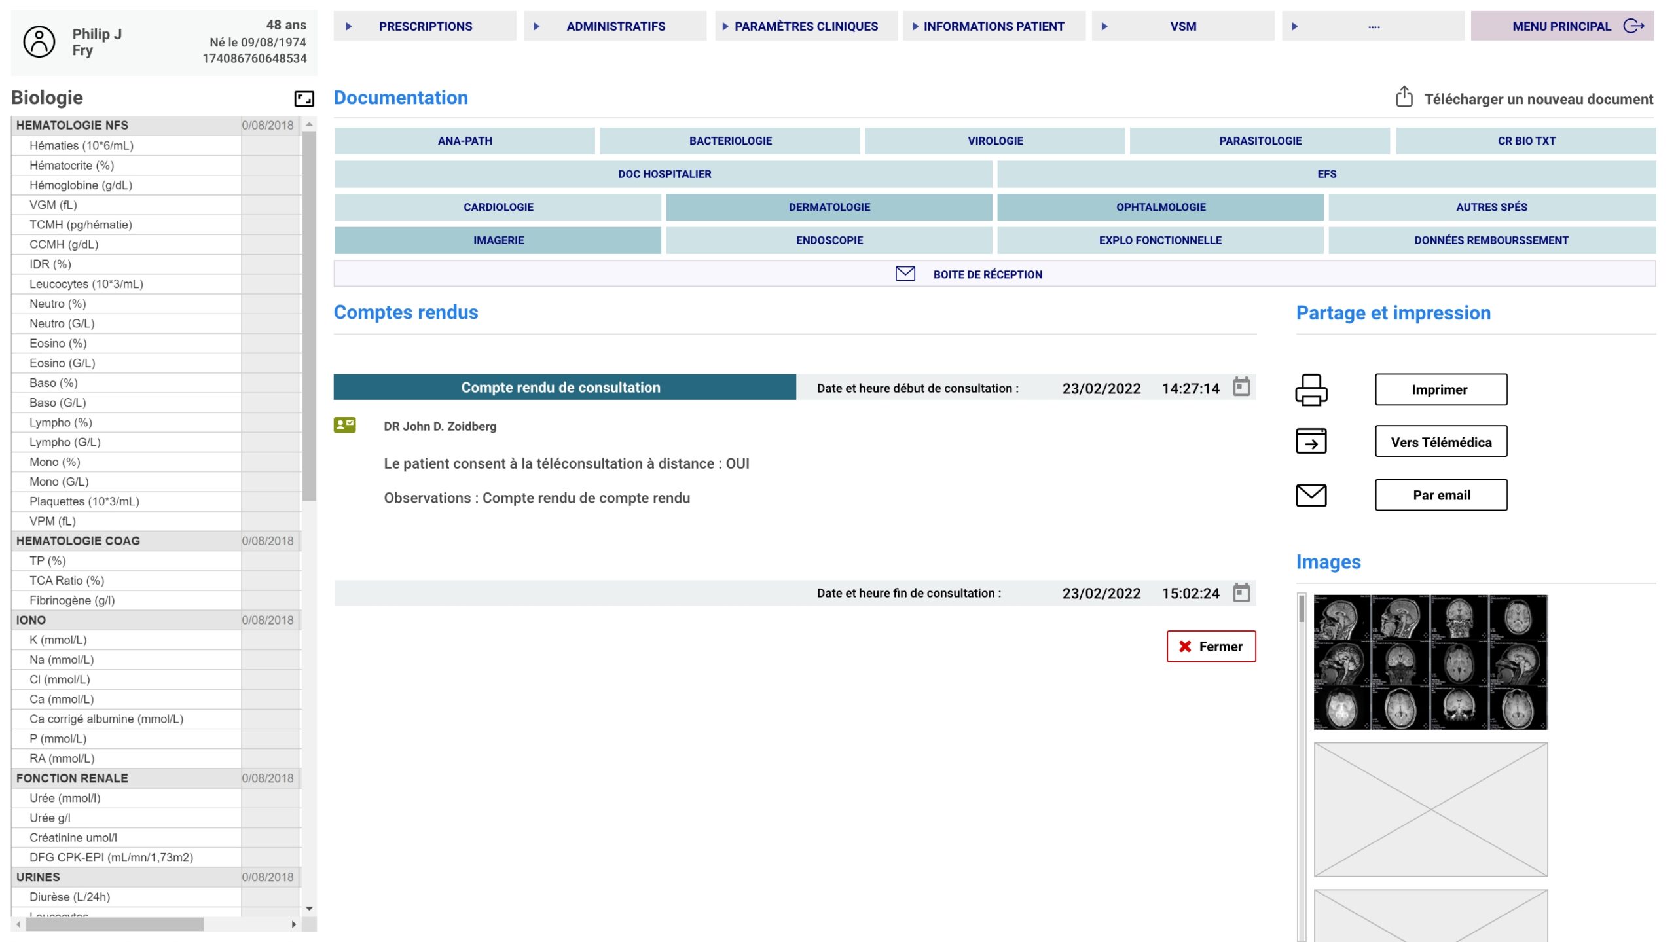Viewport: 1676px width, 942px height.
Task: Open calendar for consultation start date
Action: (1241, 388)
